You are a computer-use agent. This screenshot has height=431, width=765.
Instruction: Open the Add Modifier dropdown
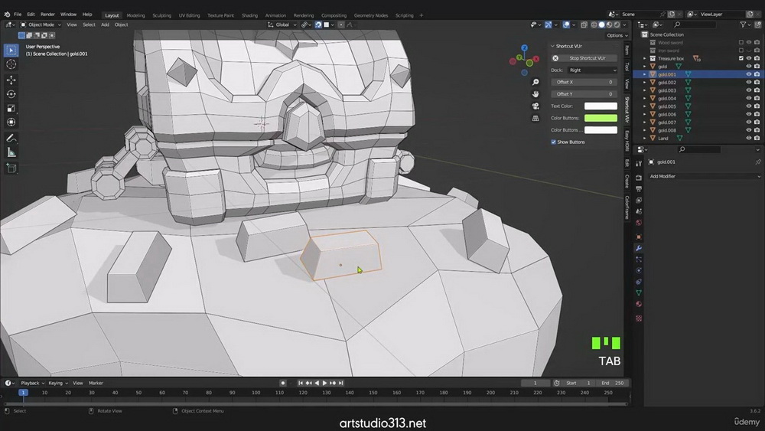(704, 176)
